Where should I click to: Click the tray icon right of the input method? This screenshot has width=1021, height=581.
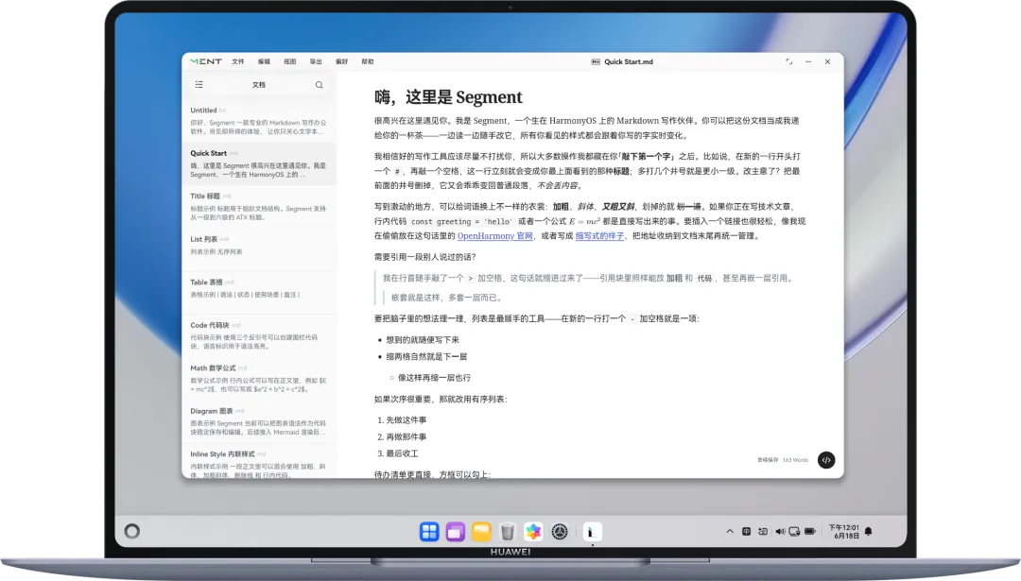(763, 532)
